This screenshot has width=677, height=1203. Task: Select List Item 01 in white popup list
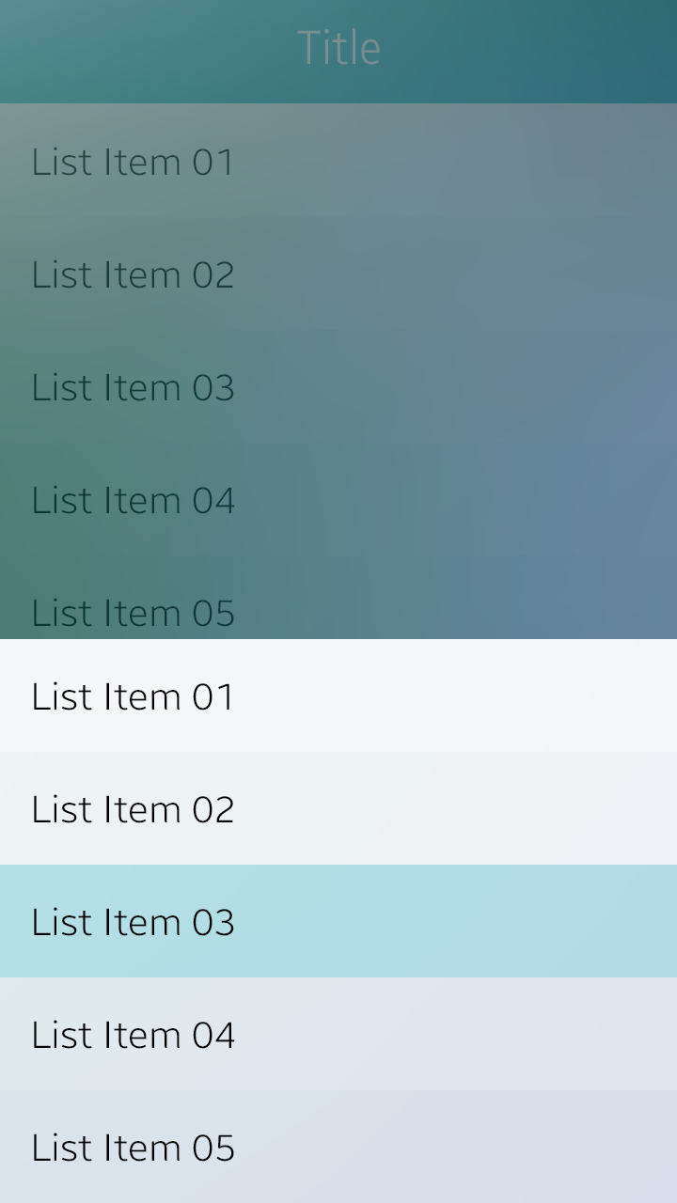point(133,696)
